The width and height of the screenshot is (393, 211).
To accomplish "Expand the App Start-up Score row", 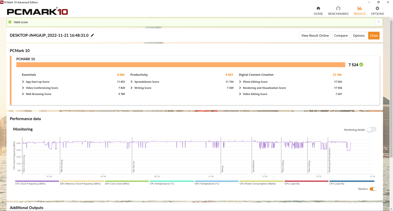I will pos(23,82).
